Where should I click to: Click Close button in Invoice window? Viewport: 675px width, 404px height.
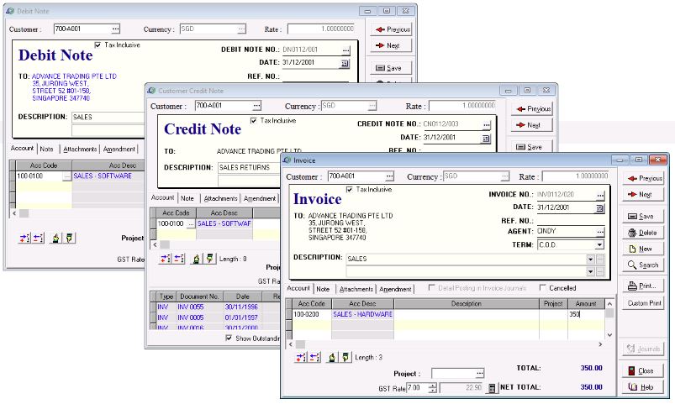click(x=643, y=371)
